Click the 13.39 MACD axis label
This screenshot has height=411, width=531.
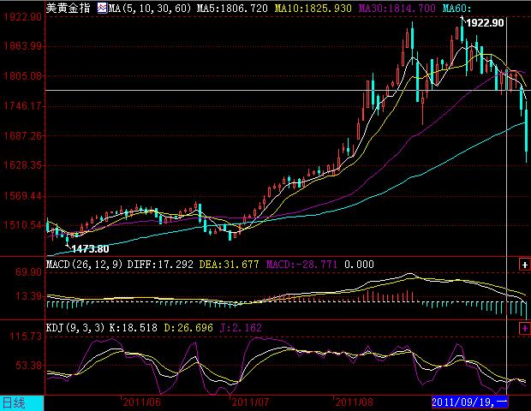point(28,296)
